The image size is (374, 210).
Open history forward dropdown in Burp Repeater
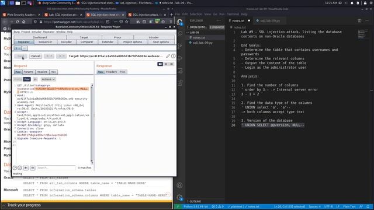point(61,56)
